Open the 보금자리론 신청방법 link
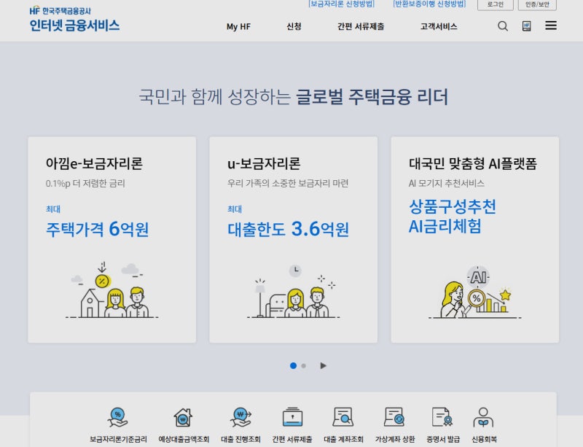583x447 pixels. pyautogui.click(x=341, y=4)
